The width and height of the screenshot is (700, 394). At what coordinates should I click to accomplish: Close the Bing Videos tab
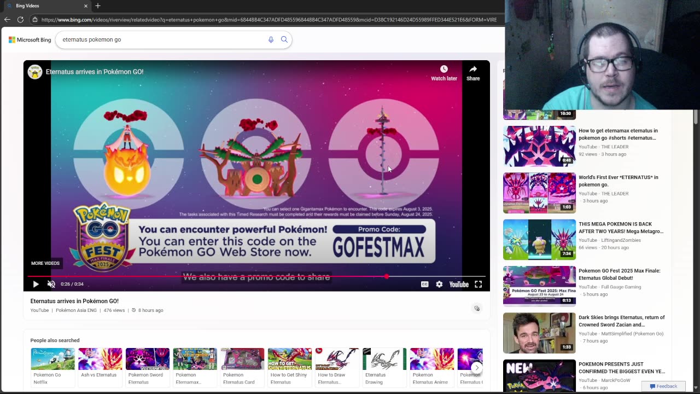click(x=86, y=6)
